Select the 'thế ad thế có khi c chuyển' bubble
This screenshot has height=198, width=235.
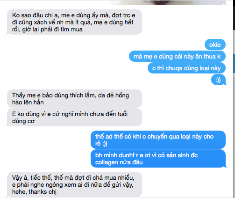[158, 139]
